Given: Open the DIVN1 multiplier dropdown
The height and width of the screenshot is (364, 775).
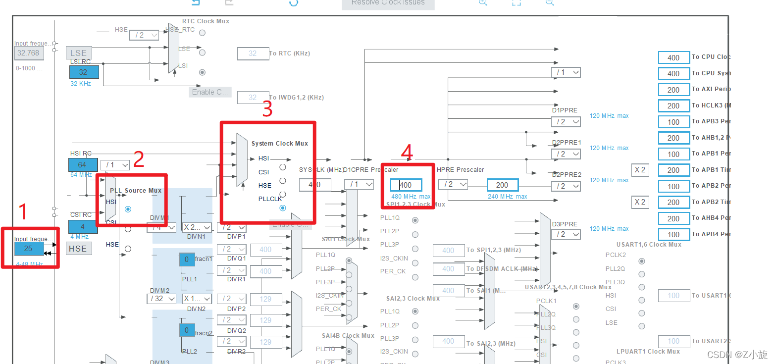Looking at the screenshot, I should coord(197,227).
